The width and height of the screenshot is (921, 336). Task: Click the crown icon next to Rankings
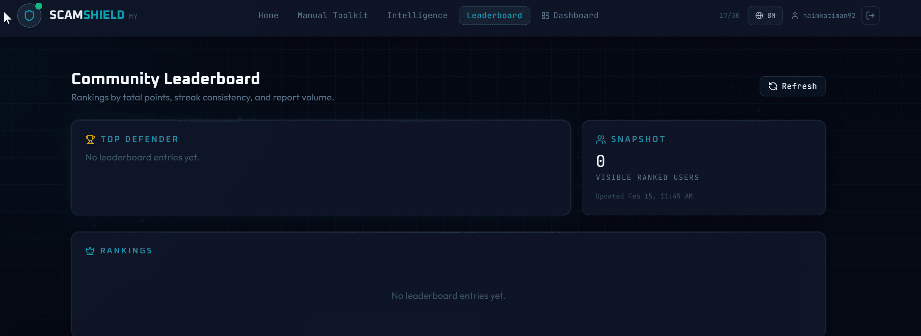89,251
